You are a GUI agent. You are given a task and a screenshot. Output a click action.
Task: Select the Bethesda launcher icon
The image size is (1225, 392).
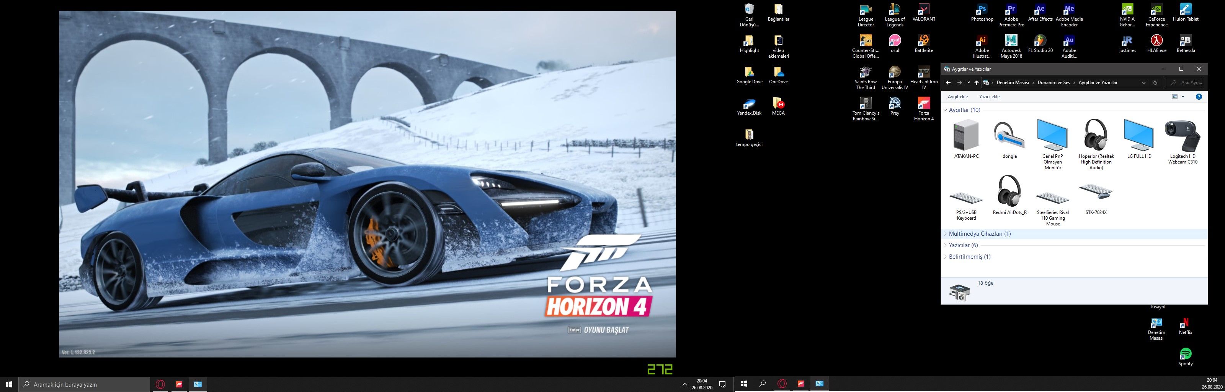point(1186,44)
